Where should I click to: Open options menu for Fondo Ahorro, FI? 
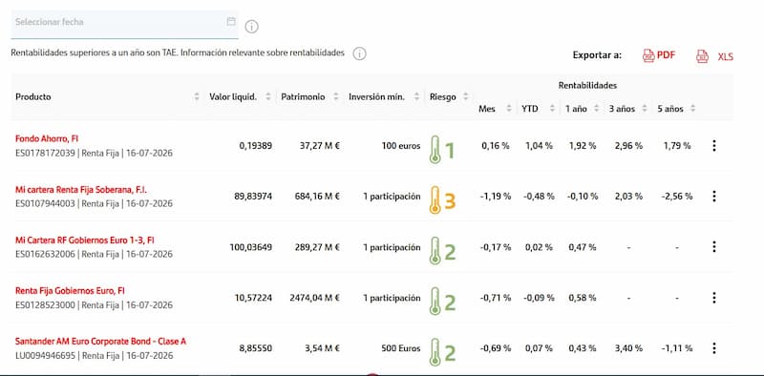coord(713,146)
